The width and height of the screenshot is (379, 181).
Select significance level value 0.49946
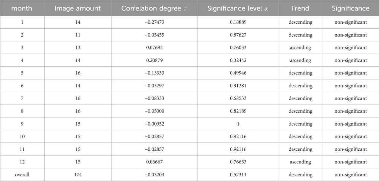238,73
